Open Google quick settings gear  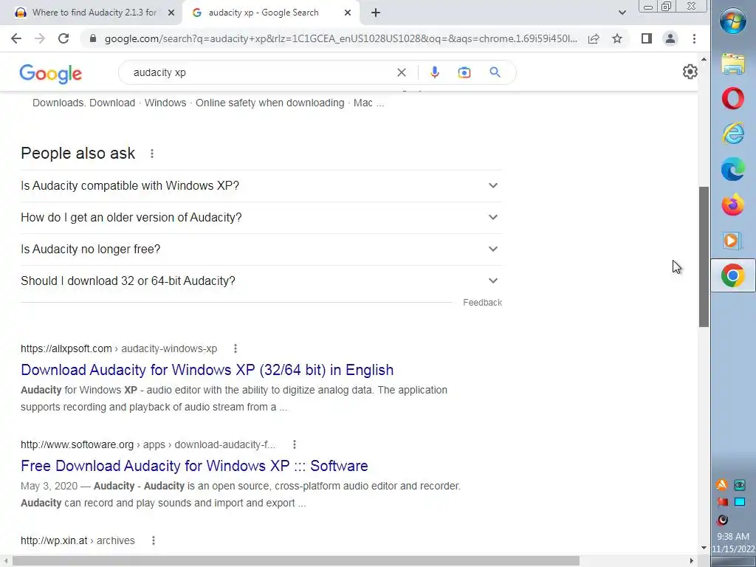point(690,72)
